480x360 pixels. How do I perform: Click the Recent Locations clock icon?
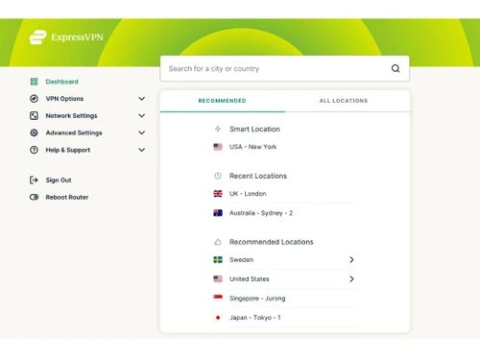pyautogui.click(x=218, y=176)
